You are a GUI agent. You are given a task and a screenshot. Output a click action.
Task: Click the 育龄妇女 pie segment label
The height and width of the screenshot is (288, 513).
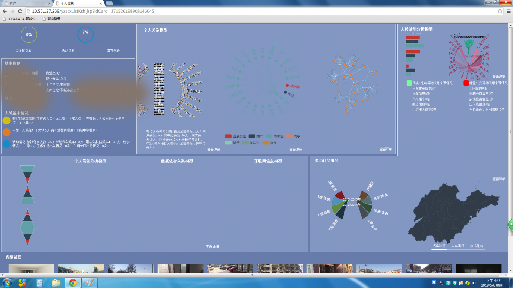(380, 196)
